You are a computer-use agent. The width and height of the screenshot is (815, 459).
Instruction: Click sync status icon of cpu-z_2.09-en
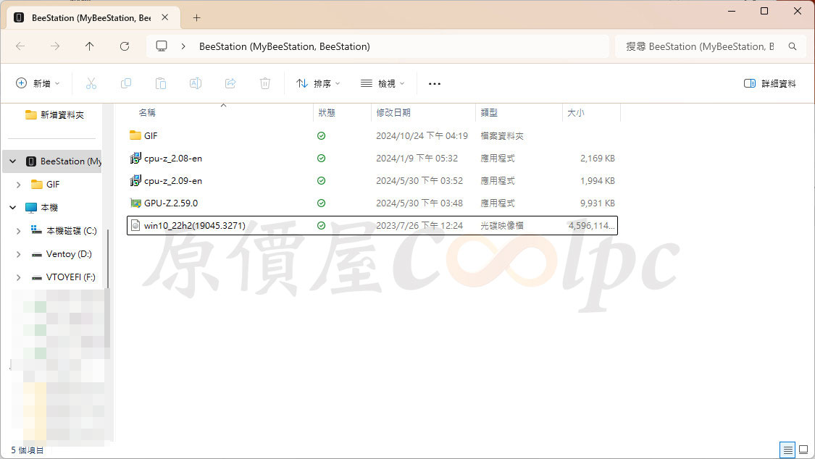tap(321, 181)
